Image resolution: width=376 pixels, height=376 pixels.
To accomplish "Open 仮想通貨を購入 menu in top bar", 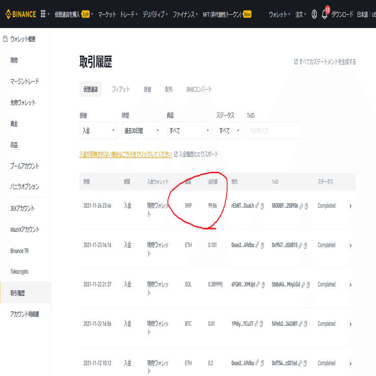I will [73, 14].
